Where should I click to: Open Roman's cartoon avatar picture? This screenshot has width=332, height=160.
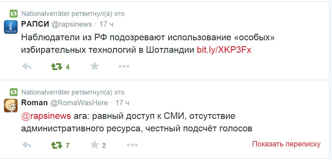point(10,106)
